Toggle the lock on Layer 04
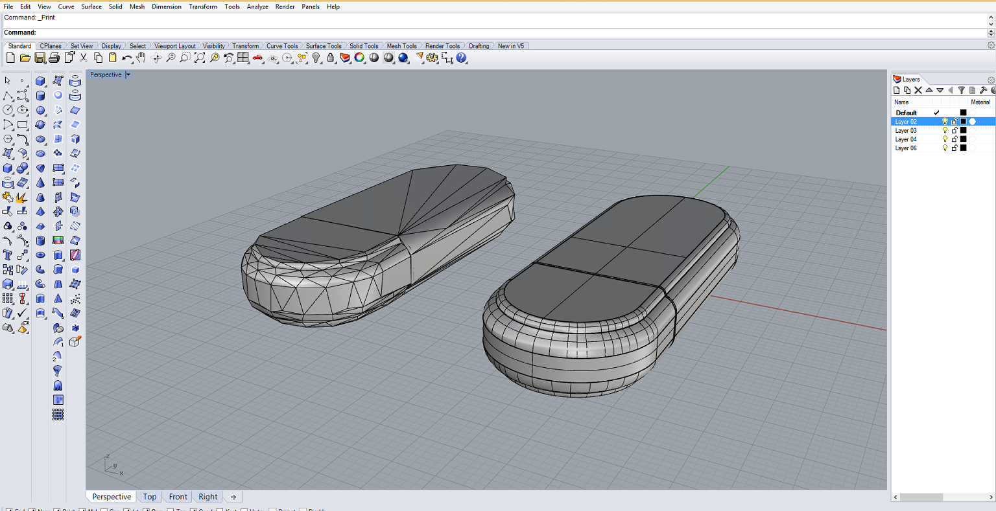The width and height of the screenshot is (996, 511). pos(954,139)
